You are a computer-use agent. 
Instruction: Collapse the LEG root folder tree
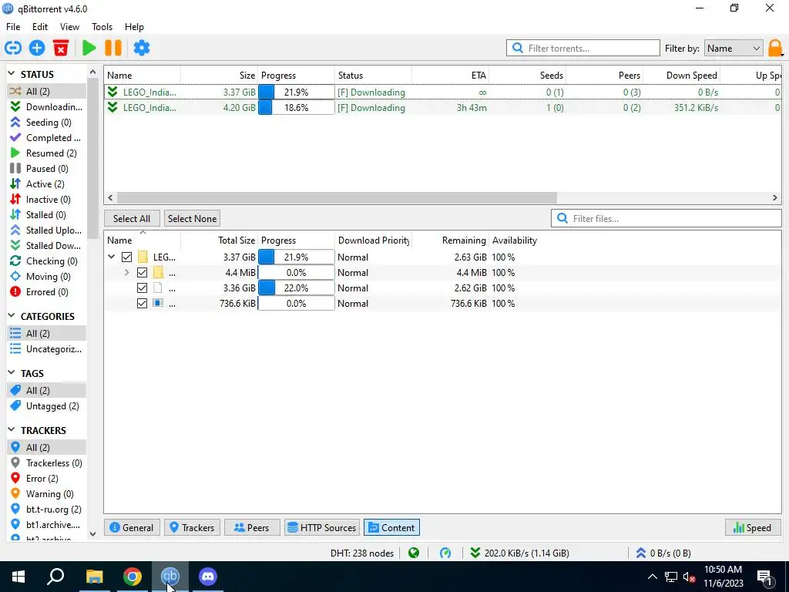pyautogui.click(x=111, y=257)
